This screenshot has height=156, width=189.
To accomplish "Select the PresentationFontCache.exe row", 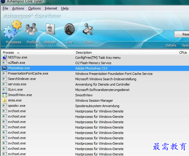I will pos(95,73).
